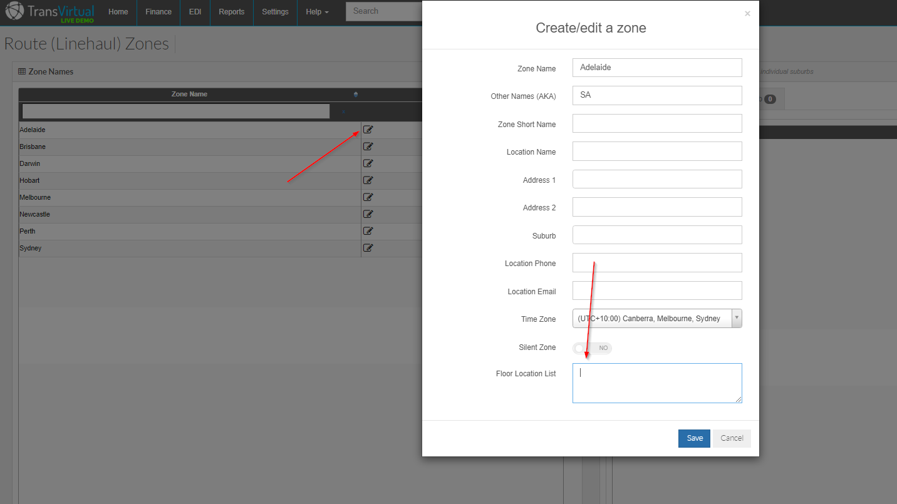The width and height of the screenshot is (897, 504).
Task: Click the top Search box
Action: (x=384, y=11)
